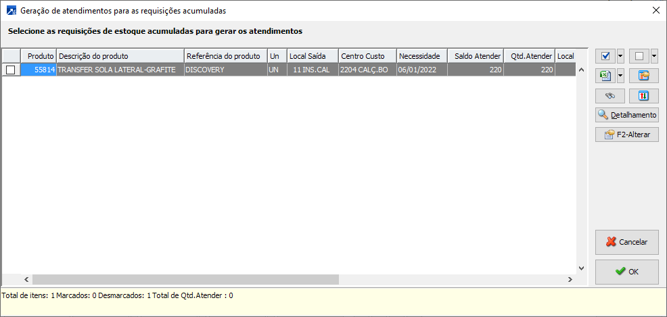
Task: Click the mark-all checkmark icon button
Action: 605,55
